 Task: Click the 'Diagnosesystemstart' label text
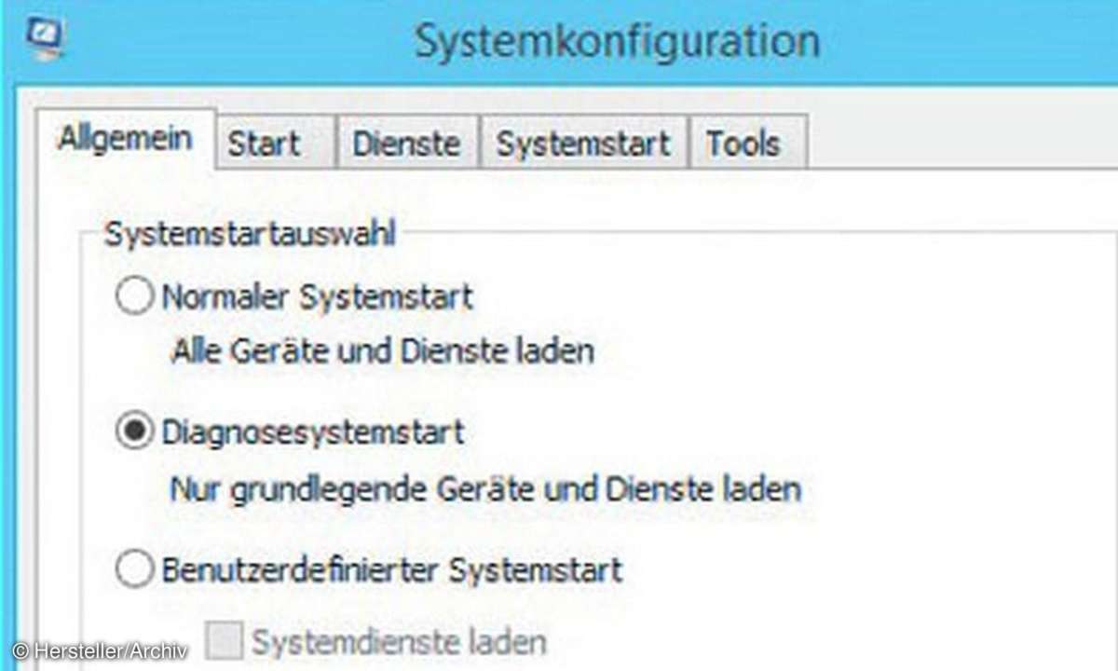(x=313, y=433)
